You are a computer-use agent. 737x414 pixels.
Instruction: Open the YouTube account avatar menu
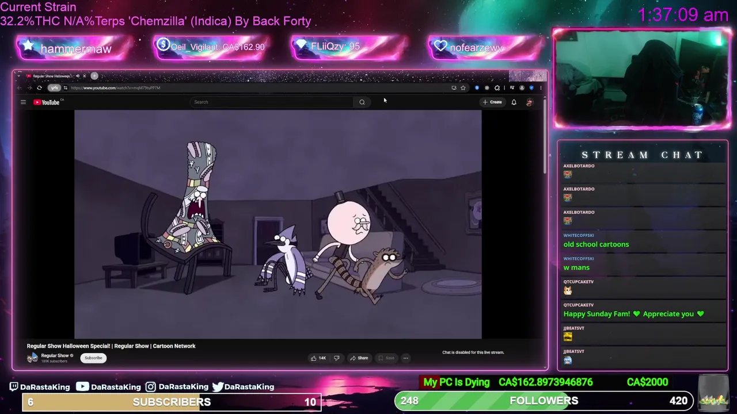pyautogui.click(x=530, y=102)
